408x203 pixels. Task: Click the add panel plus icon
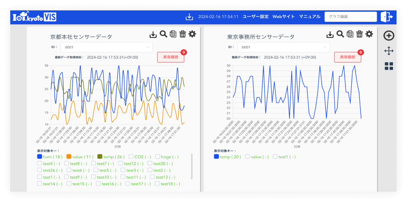(389, 36)
